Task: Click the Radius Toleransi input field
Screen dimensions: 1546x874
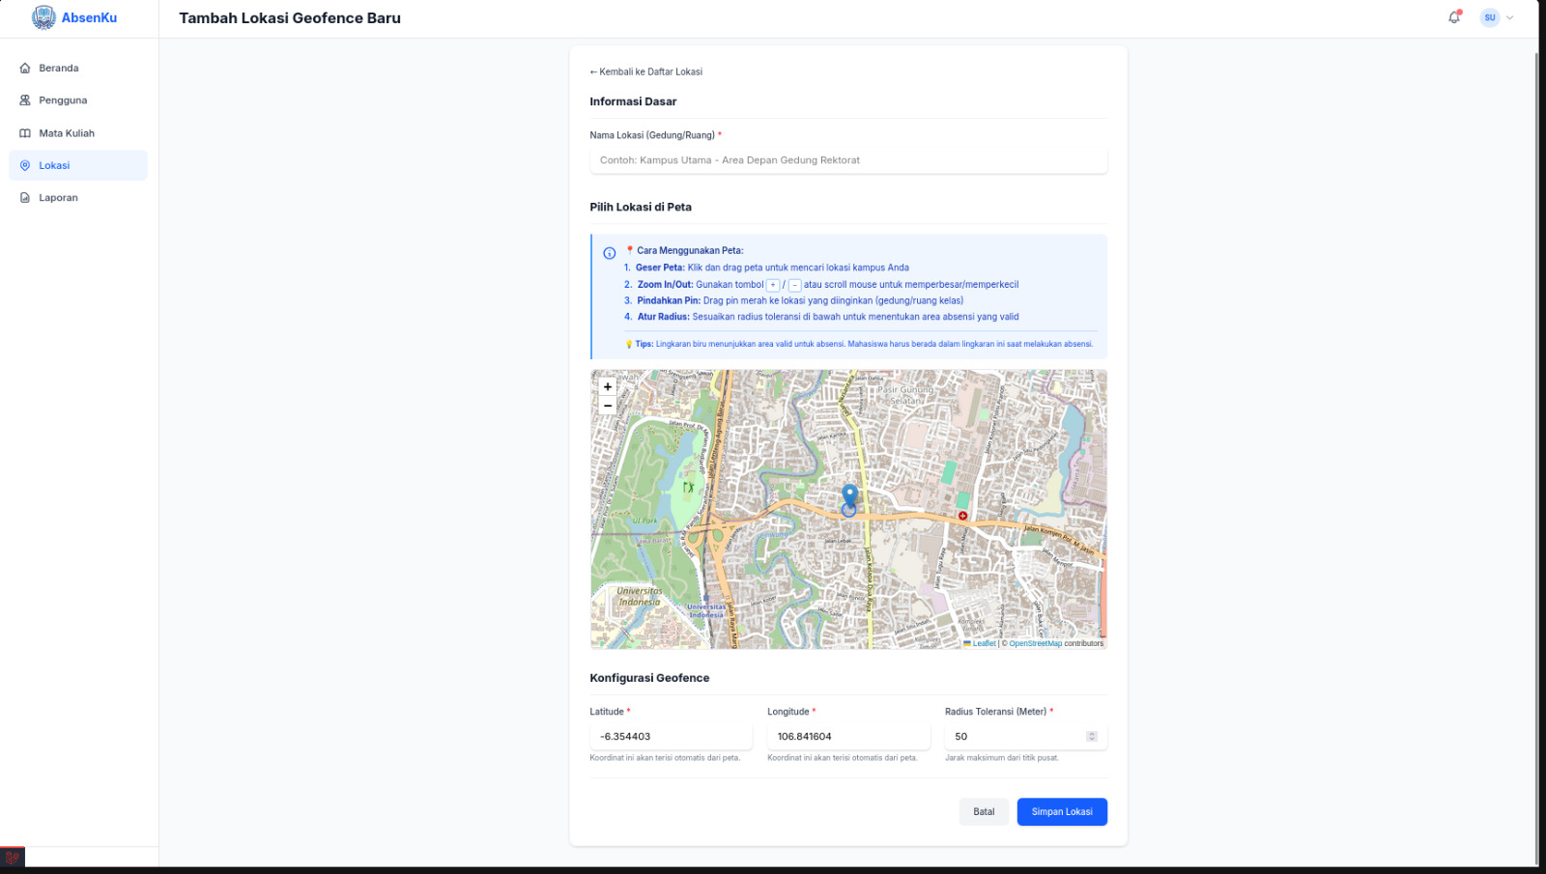Action: (x=1026, y=737)
